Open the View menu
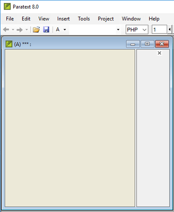 [44, 19]
